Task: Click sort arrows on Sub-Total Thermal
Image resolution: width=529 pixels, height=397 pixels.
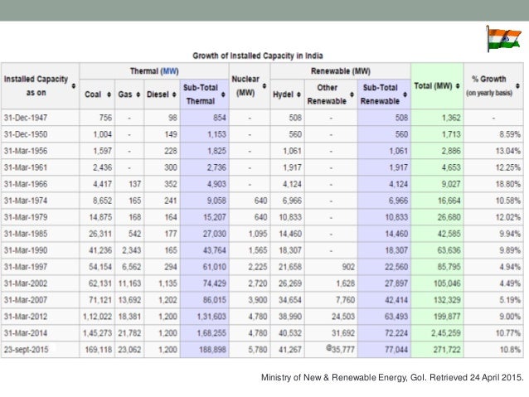Action: 224,95
